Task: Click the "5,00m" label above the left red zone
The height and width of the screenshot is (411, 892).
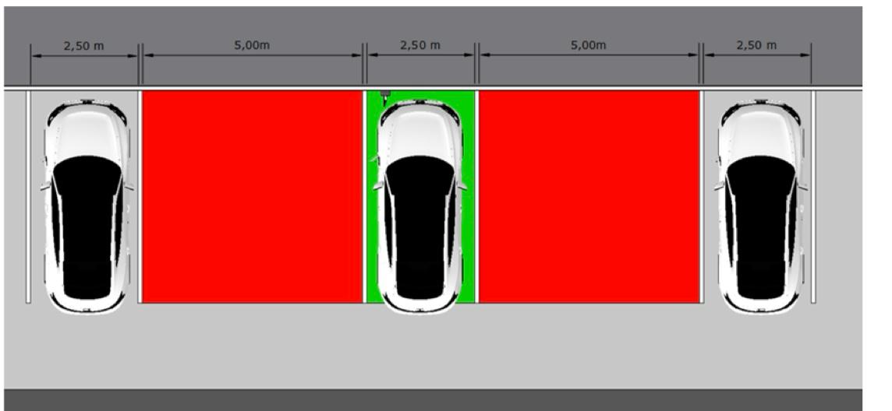Action: 252,45
